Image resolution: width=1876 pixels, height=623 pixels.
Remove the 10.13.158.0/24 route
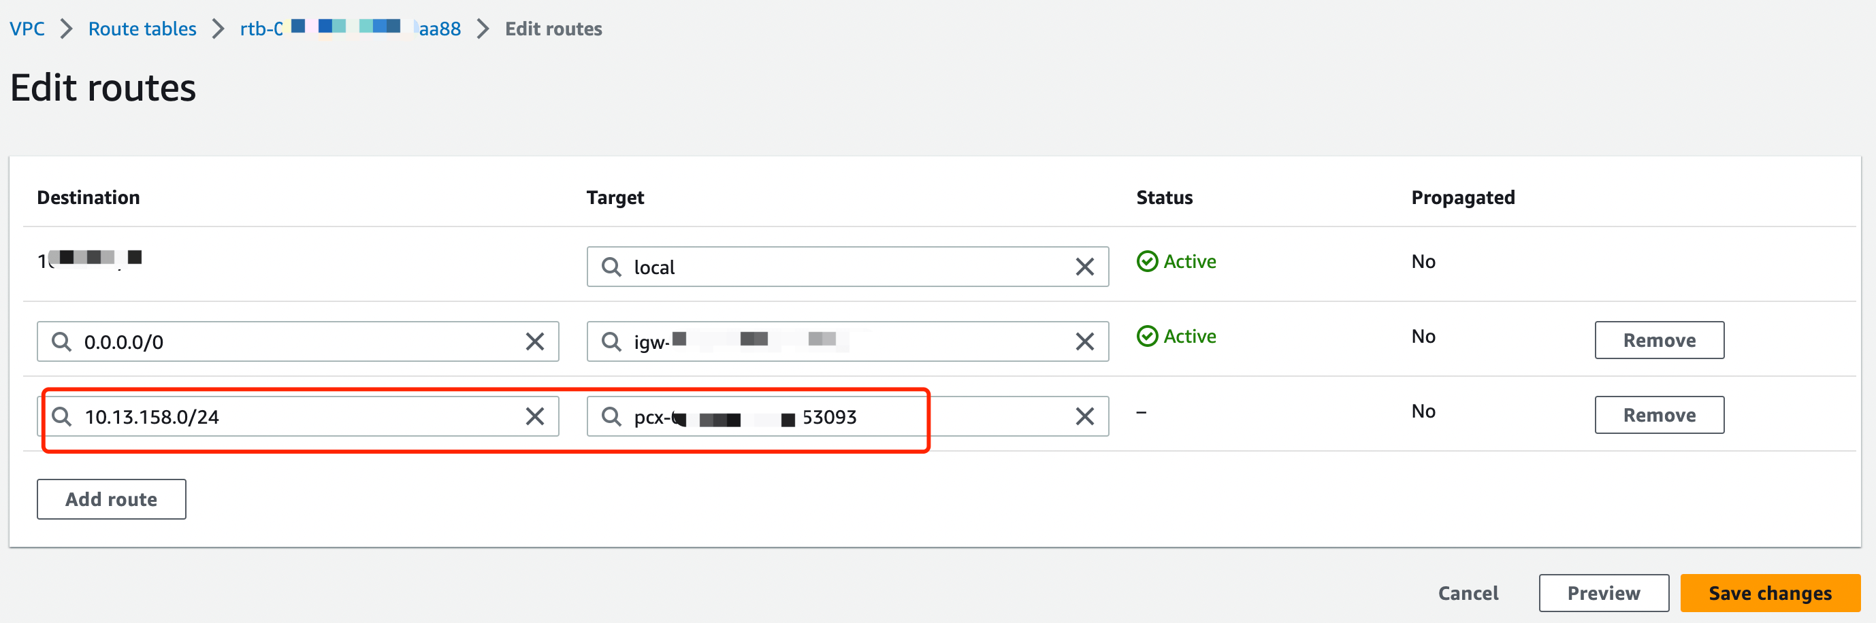tap(1658, 415)
